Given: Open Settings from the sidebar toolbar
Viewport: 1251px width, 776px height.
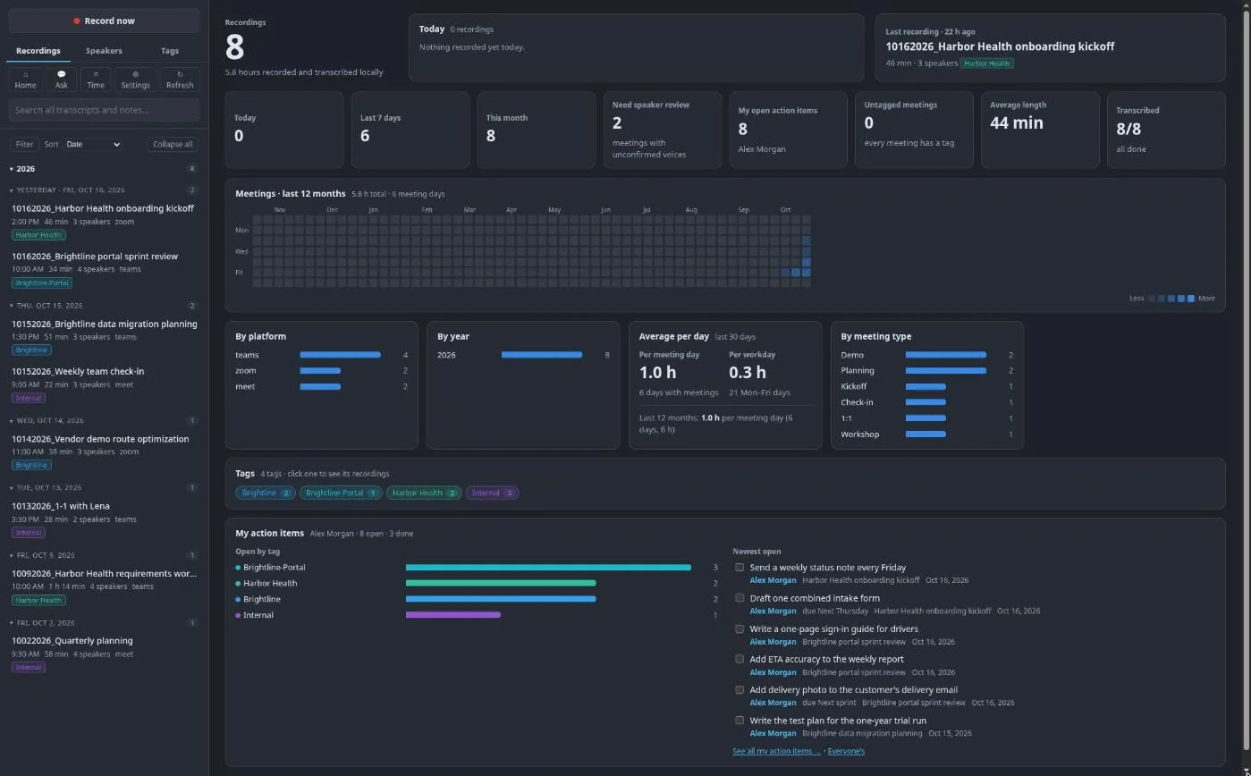Looking at the screenshot, I should [135, 80].
